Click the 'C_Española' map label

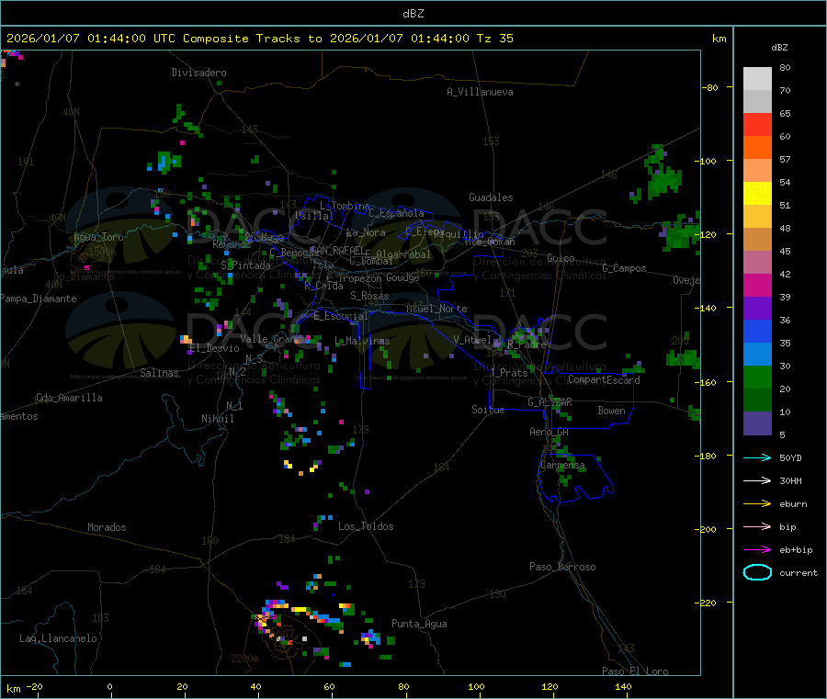point(397,213)
